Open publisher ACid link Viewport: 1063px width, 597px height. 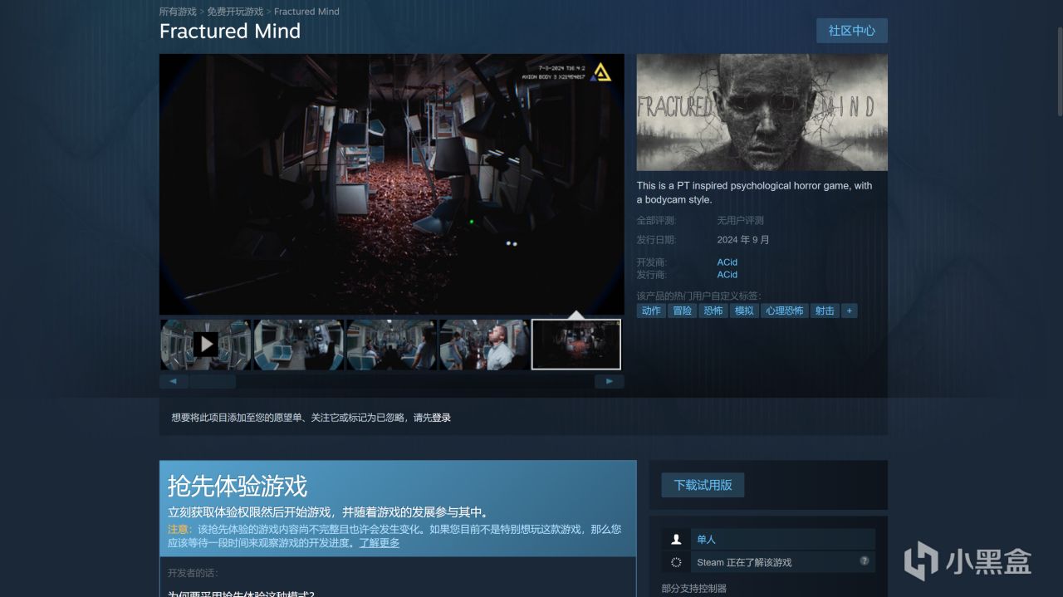(727, 275)
